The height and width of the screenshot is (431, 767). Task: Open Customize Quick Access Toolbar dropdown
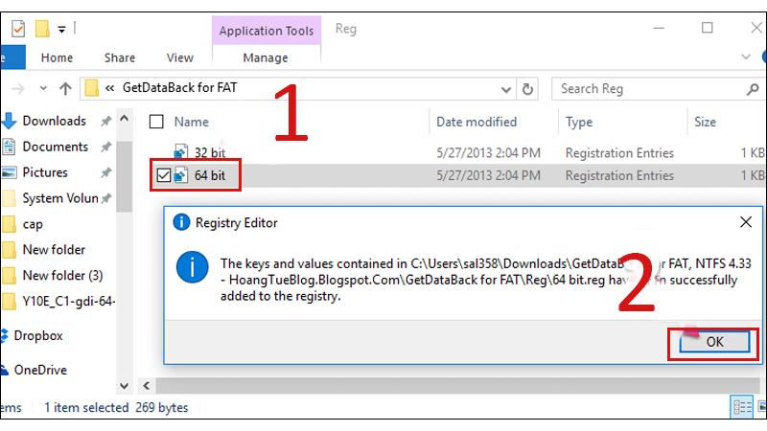coord(61,30)
